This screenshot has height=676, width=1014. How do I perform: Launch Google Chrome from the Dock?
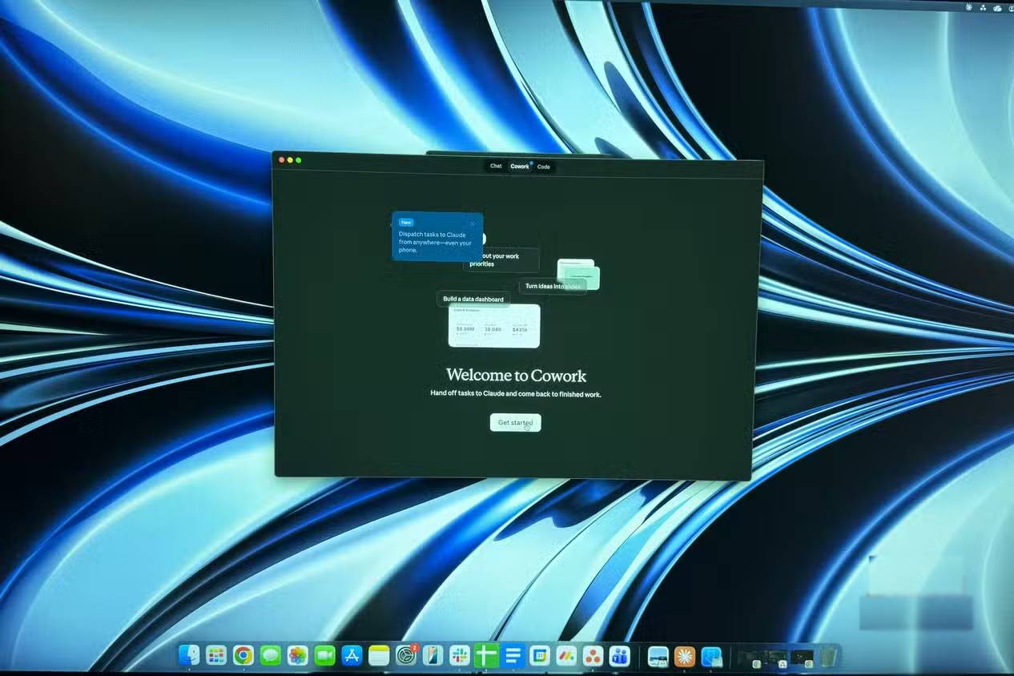point(243,656)
